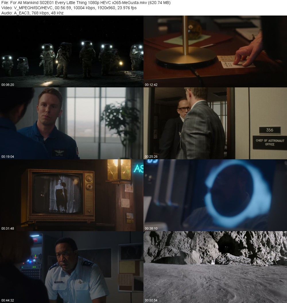287x303 pixels.
Task: Click the 00:44:32 timestamp label
Action: pos(8,300)
